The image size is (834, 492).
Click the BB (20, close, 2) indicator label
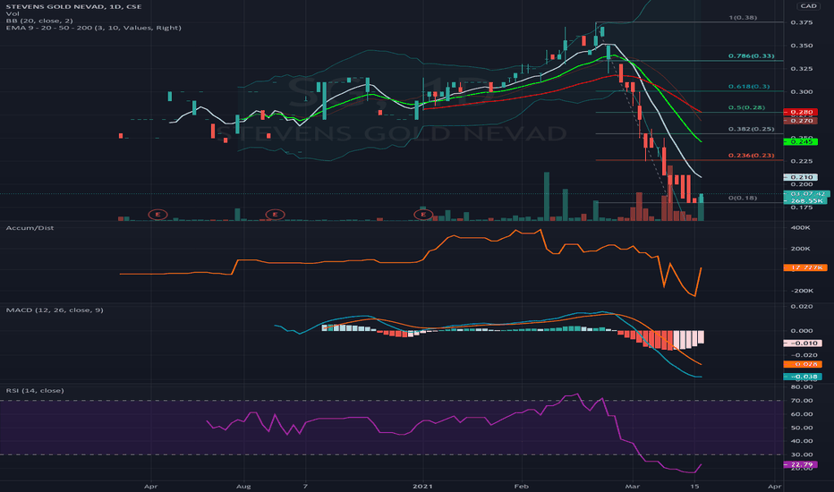point(39,21)
